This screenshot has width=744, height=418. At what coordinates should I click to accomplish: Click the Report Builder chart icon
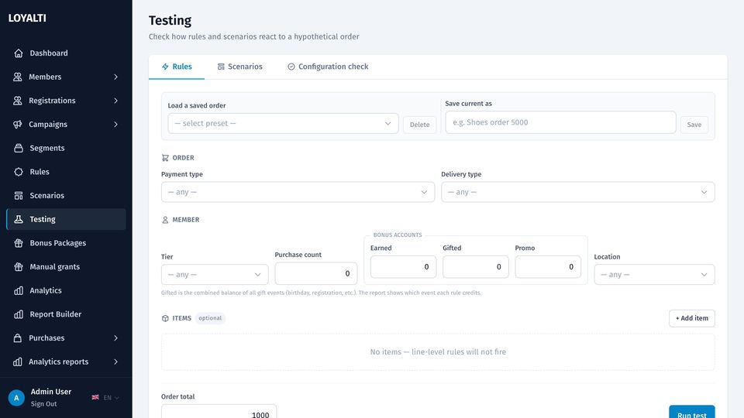pos(19,314)
